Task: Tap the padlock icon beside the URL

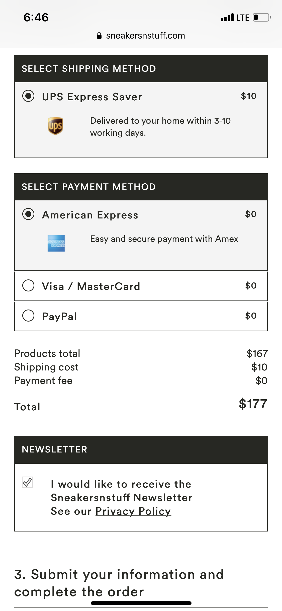Action: click(99, 36)
